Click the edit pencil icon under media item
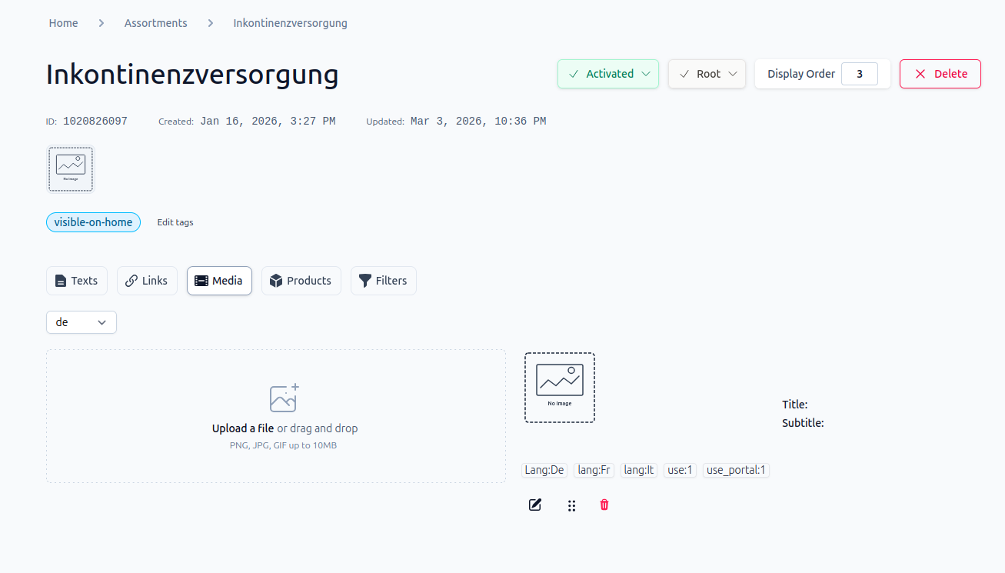 click(x=534, y=505)
